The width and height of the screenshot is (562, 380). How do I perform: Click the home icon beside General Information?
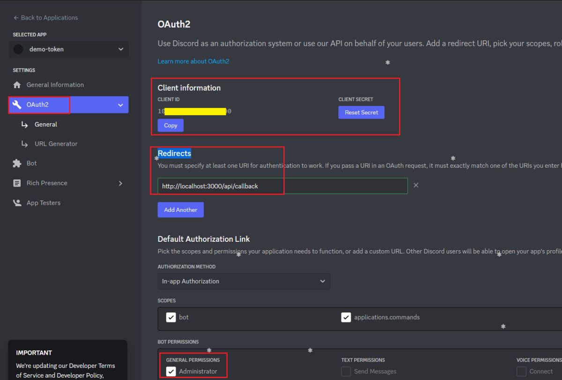pos(17,85)
